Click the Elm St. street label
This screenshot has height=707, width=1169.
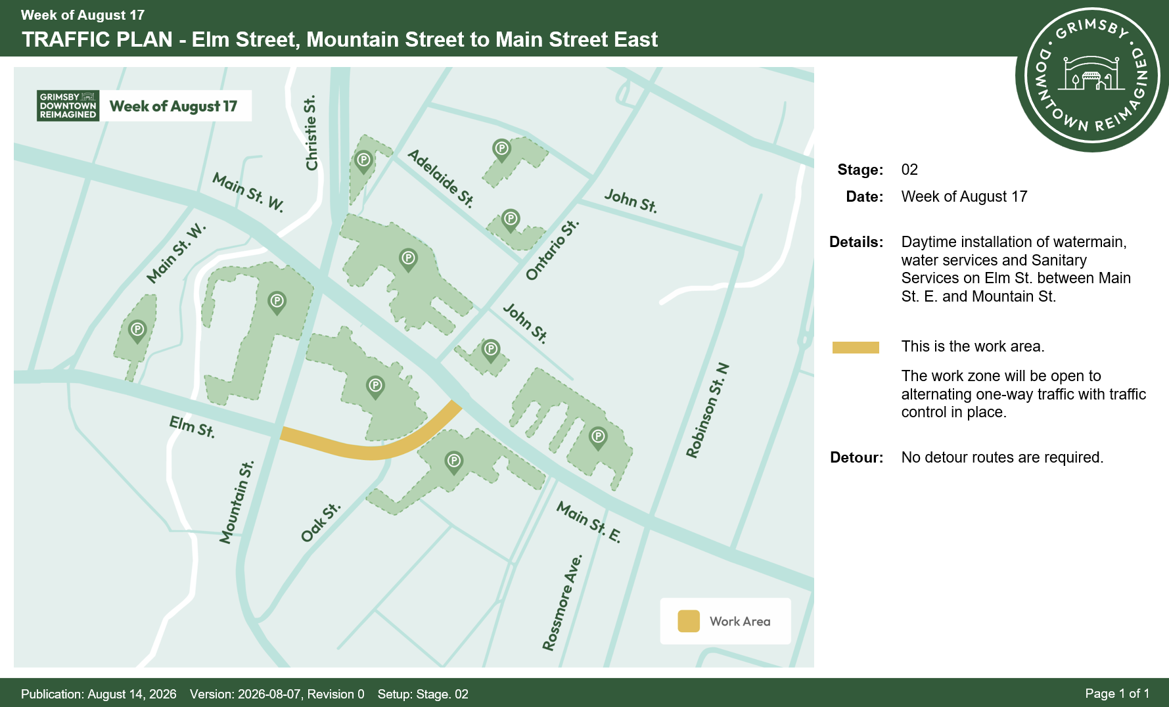point(192,426)
